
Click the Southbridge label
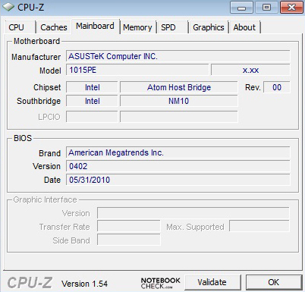(39, 101)
